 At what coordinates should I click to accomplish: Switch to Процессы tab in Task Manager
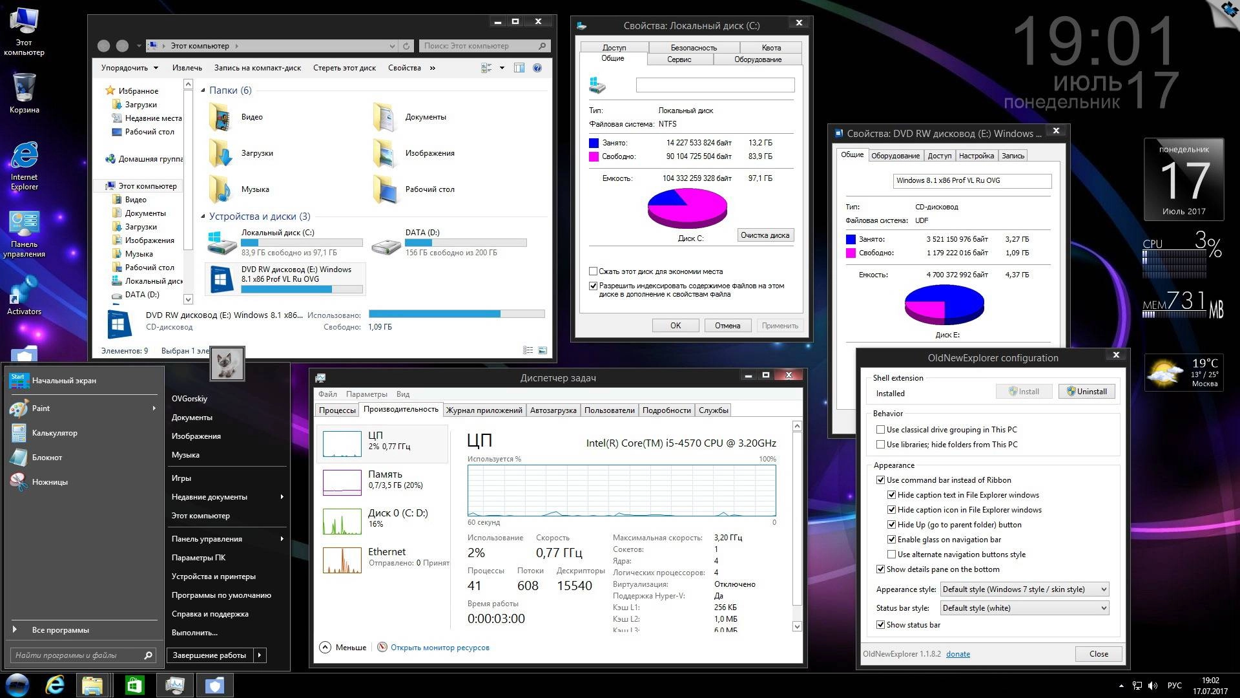coord(337,410)
